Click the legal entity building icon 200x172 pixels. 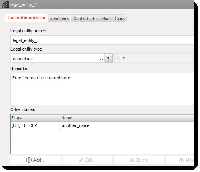click(5, 4)
